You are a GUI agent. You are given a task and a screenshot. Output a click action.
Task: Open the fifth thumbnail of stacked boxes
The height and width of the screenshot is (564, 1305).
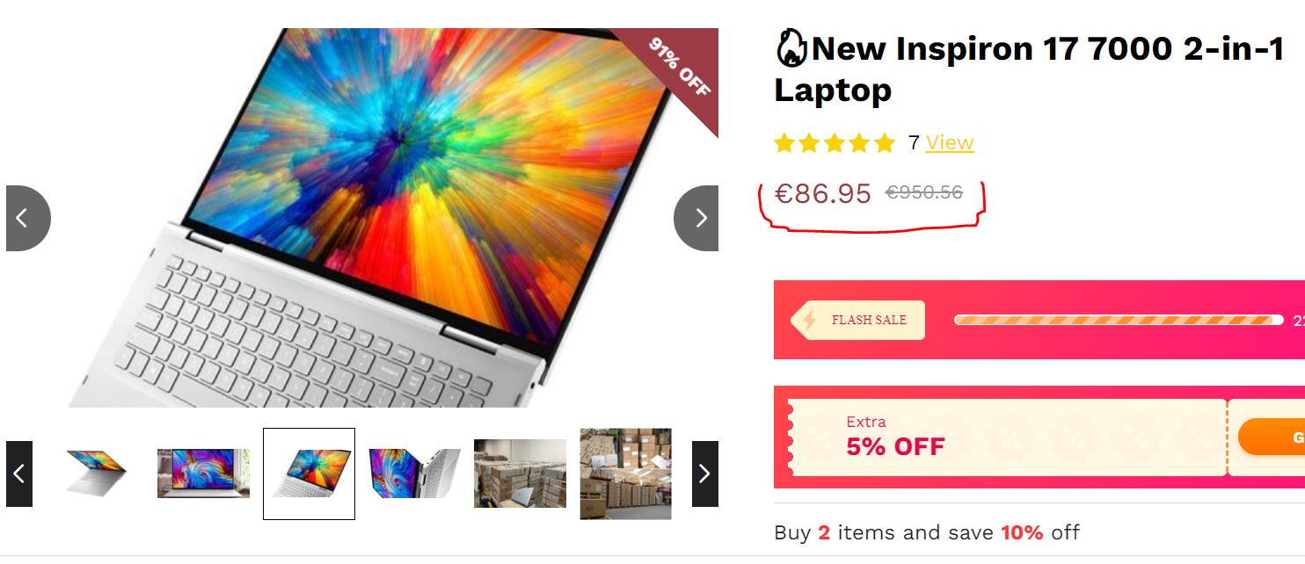pyautogui.click(x=520, y=474)
